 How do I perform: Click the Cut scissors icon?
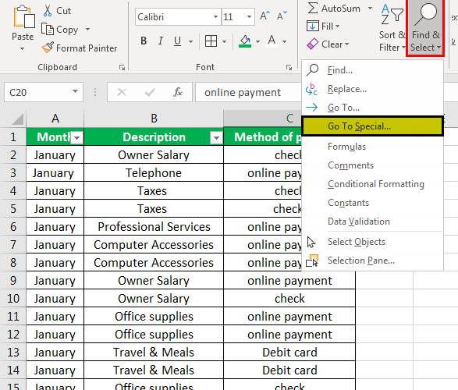pyautogui.click(x=48, y=10)
